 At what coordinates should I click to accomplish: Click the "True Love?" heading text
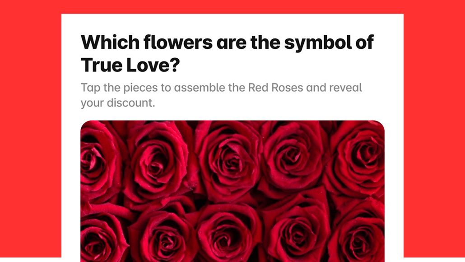(130, 65)
